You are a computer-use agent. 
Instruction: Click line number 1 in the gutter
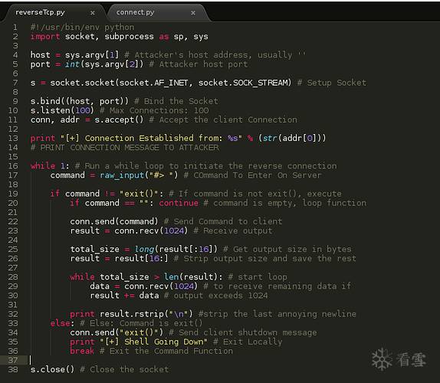[x=15, y=28]
